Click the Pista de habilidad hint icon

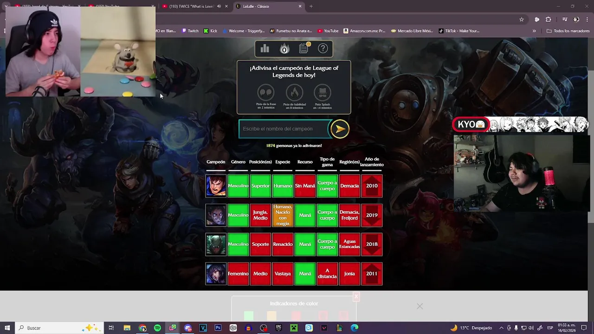[294, 93]
